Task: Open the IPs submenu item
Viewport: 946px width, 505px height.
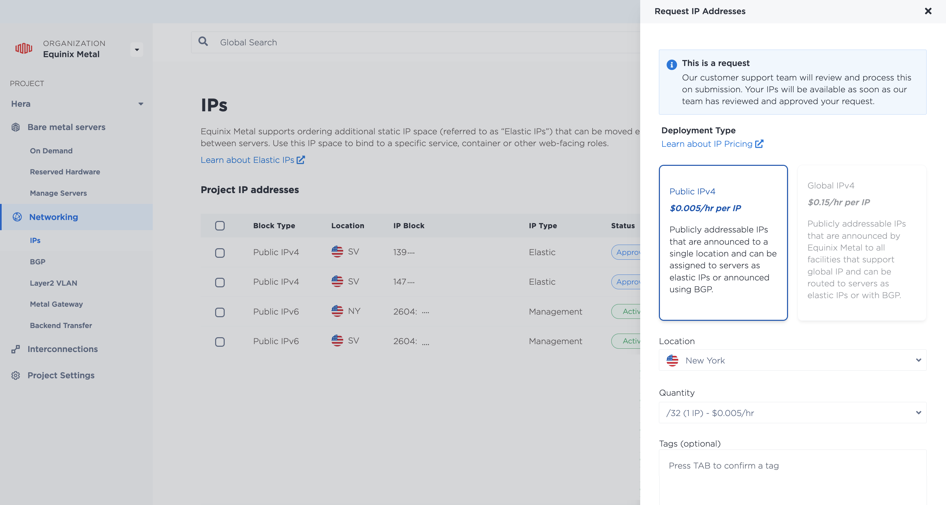Action: pos(35,240)
